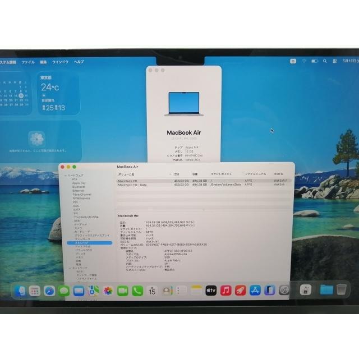Select Fibre Channel in hardware sidebar
Screen dimensions: 359x359
click(82, 195)
